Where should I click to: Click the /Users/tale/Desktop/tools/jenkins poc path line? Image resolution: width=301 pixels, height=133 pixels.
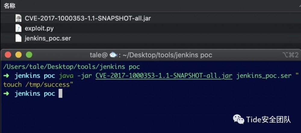(72, 67)
